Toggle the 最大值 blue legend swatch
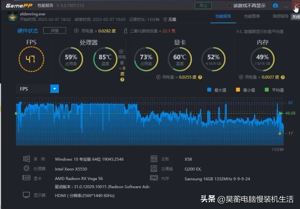 pyautogui.click(x=209, y=90)
